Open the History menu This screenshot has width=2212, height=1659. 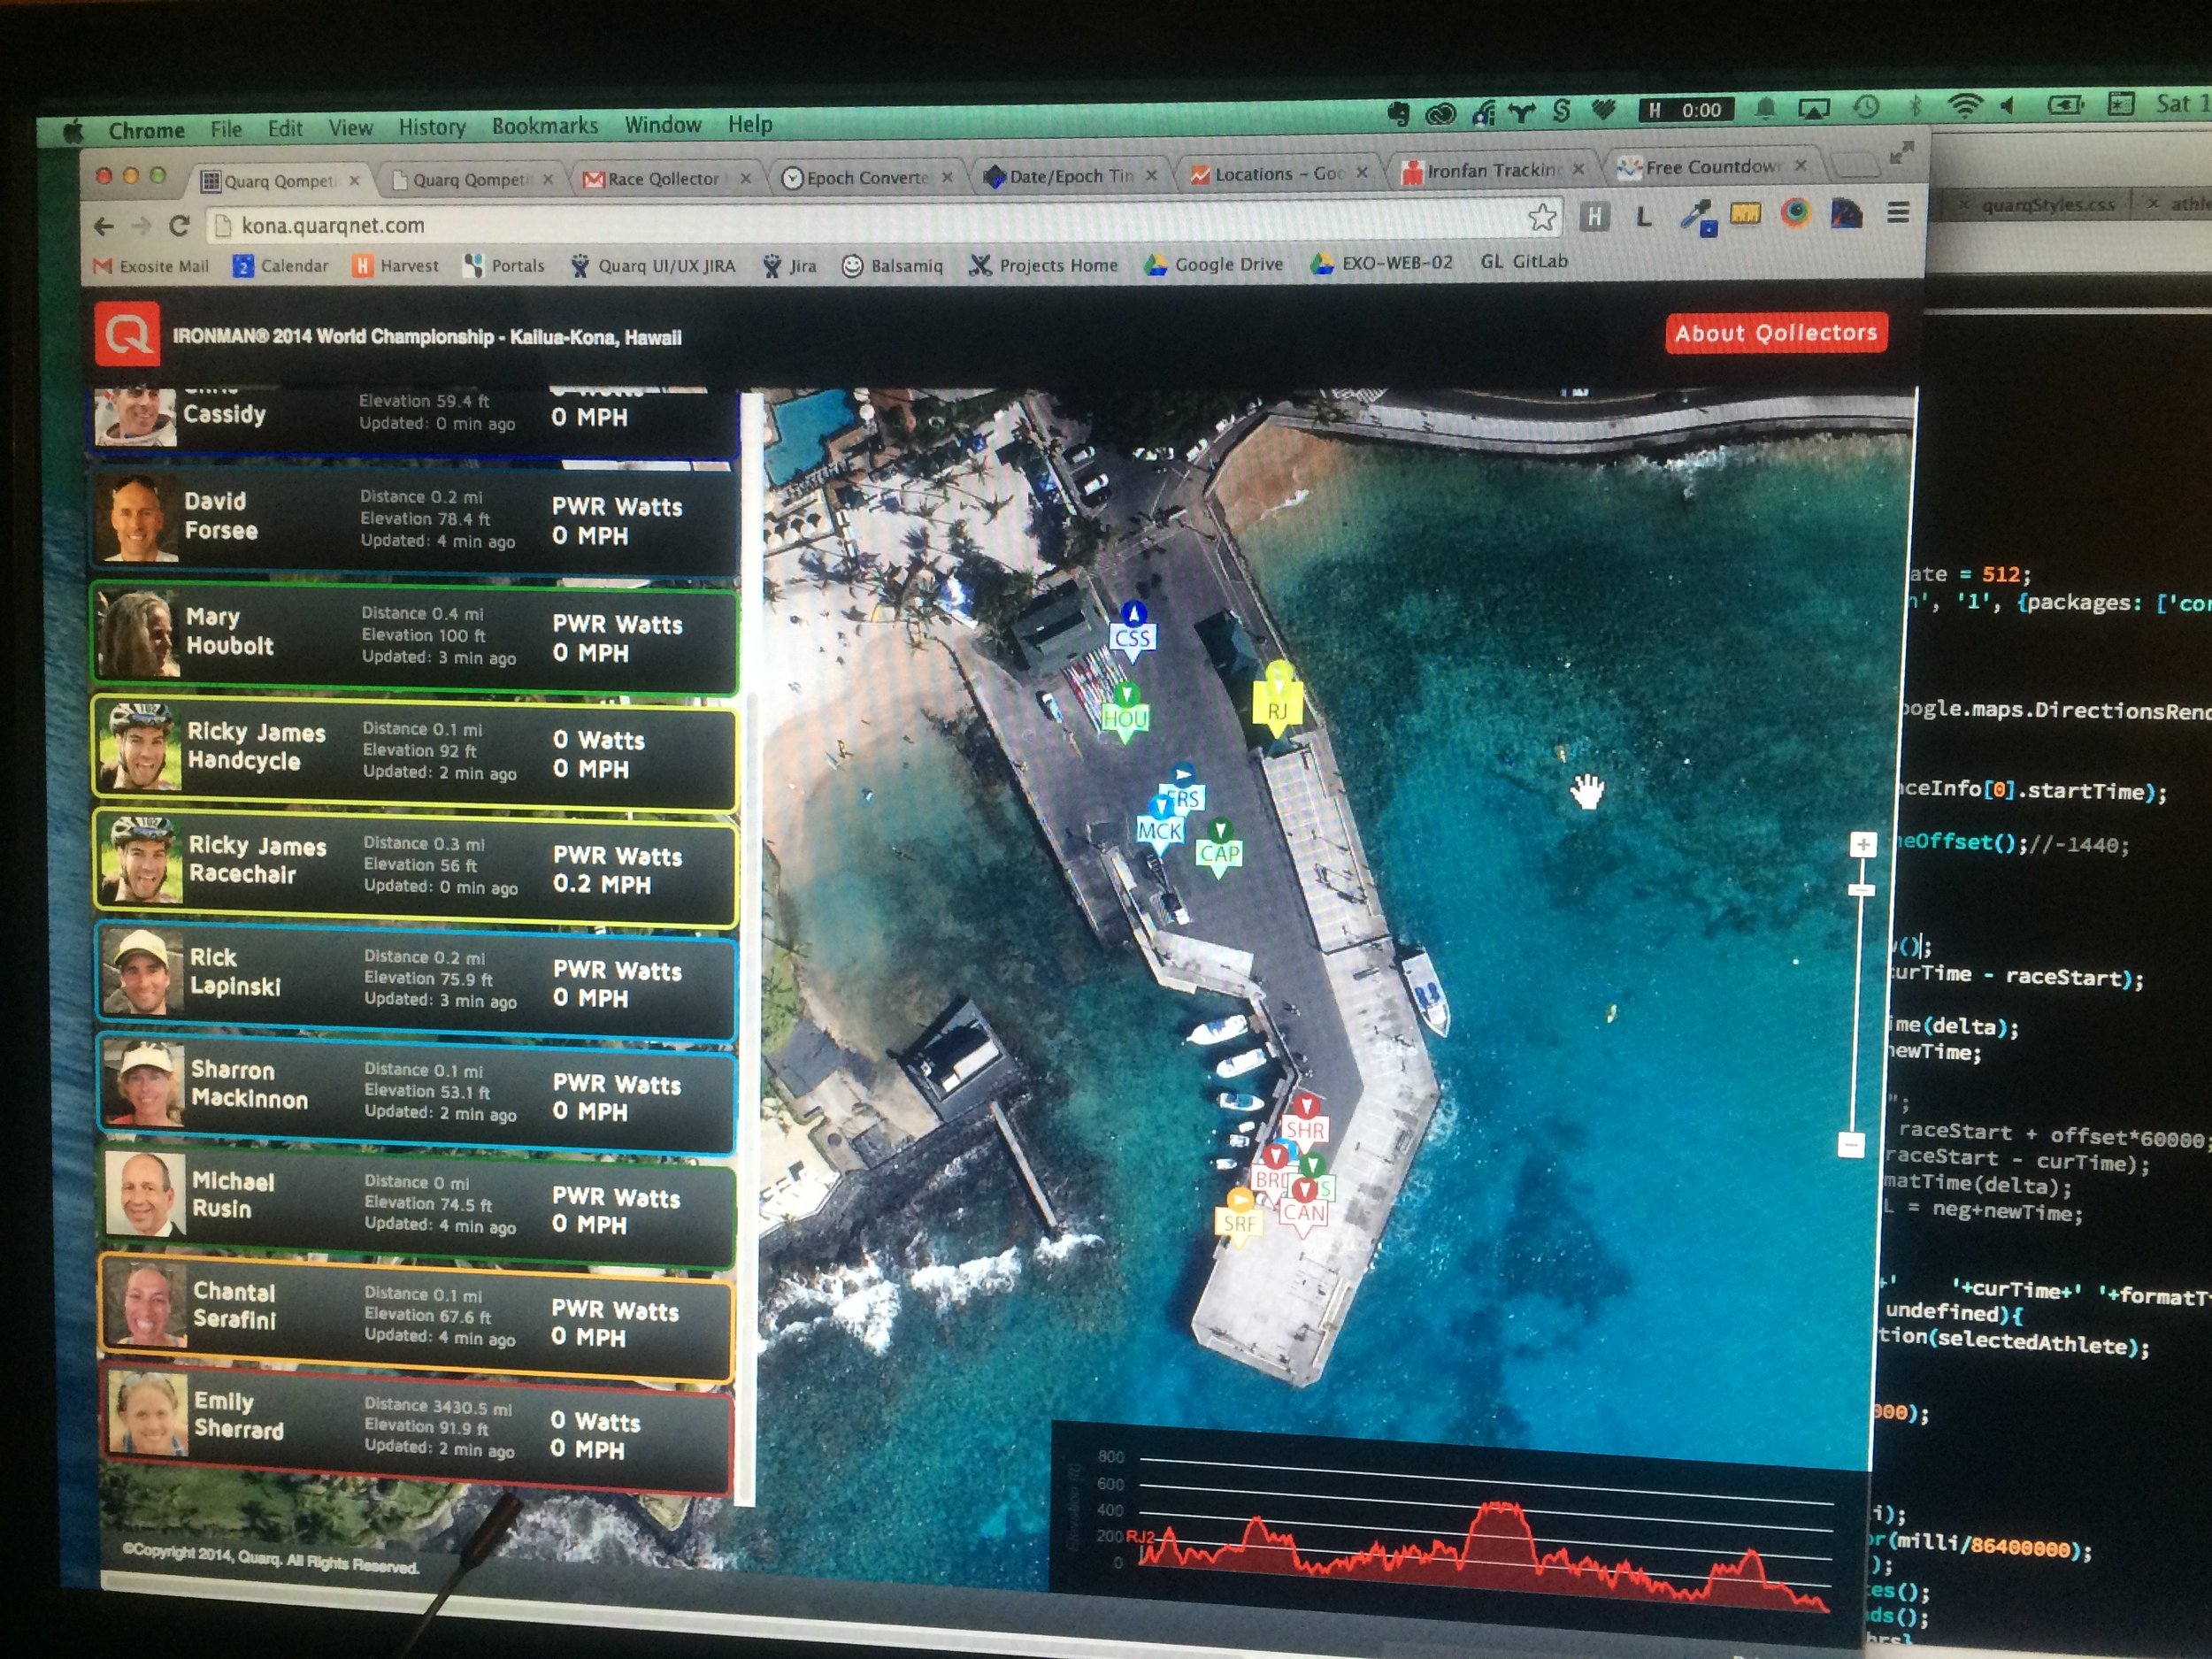(432, 127)
